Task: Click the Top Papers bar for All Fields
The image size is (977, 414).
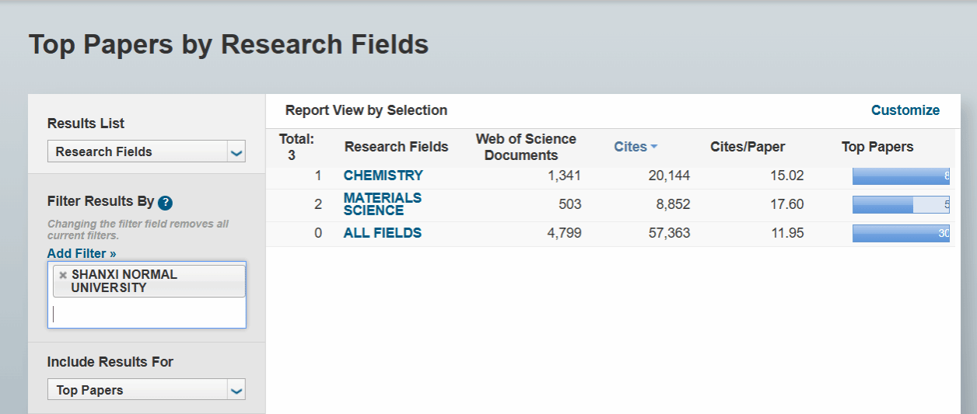Action: tap(900, 233)
